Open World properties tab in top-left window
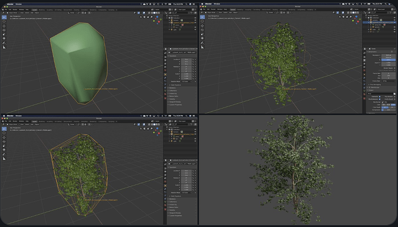398x227 pixels. [165, 70]
